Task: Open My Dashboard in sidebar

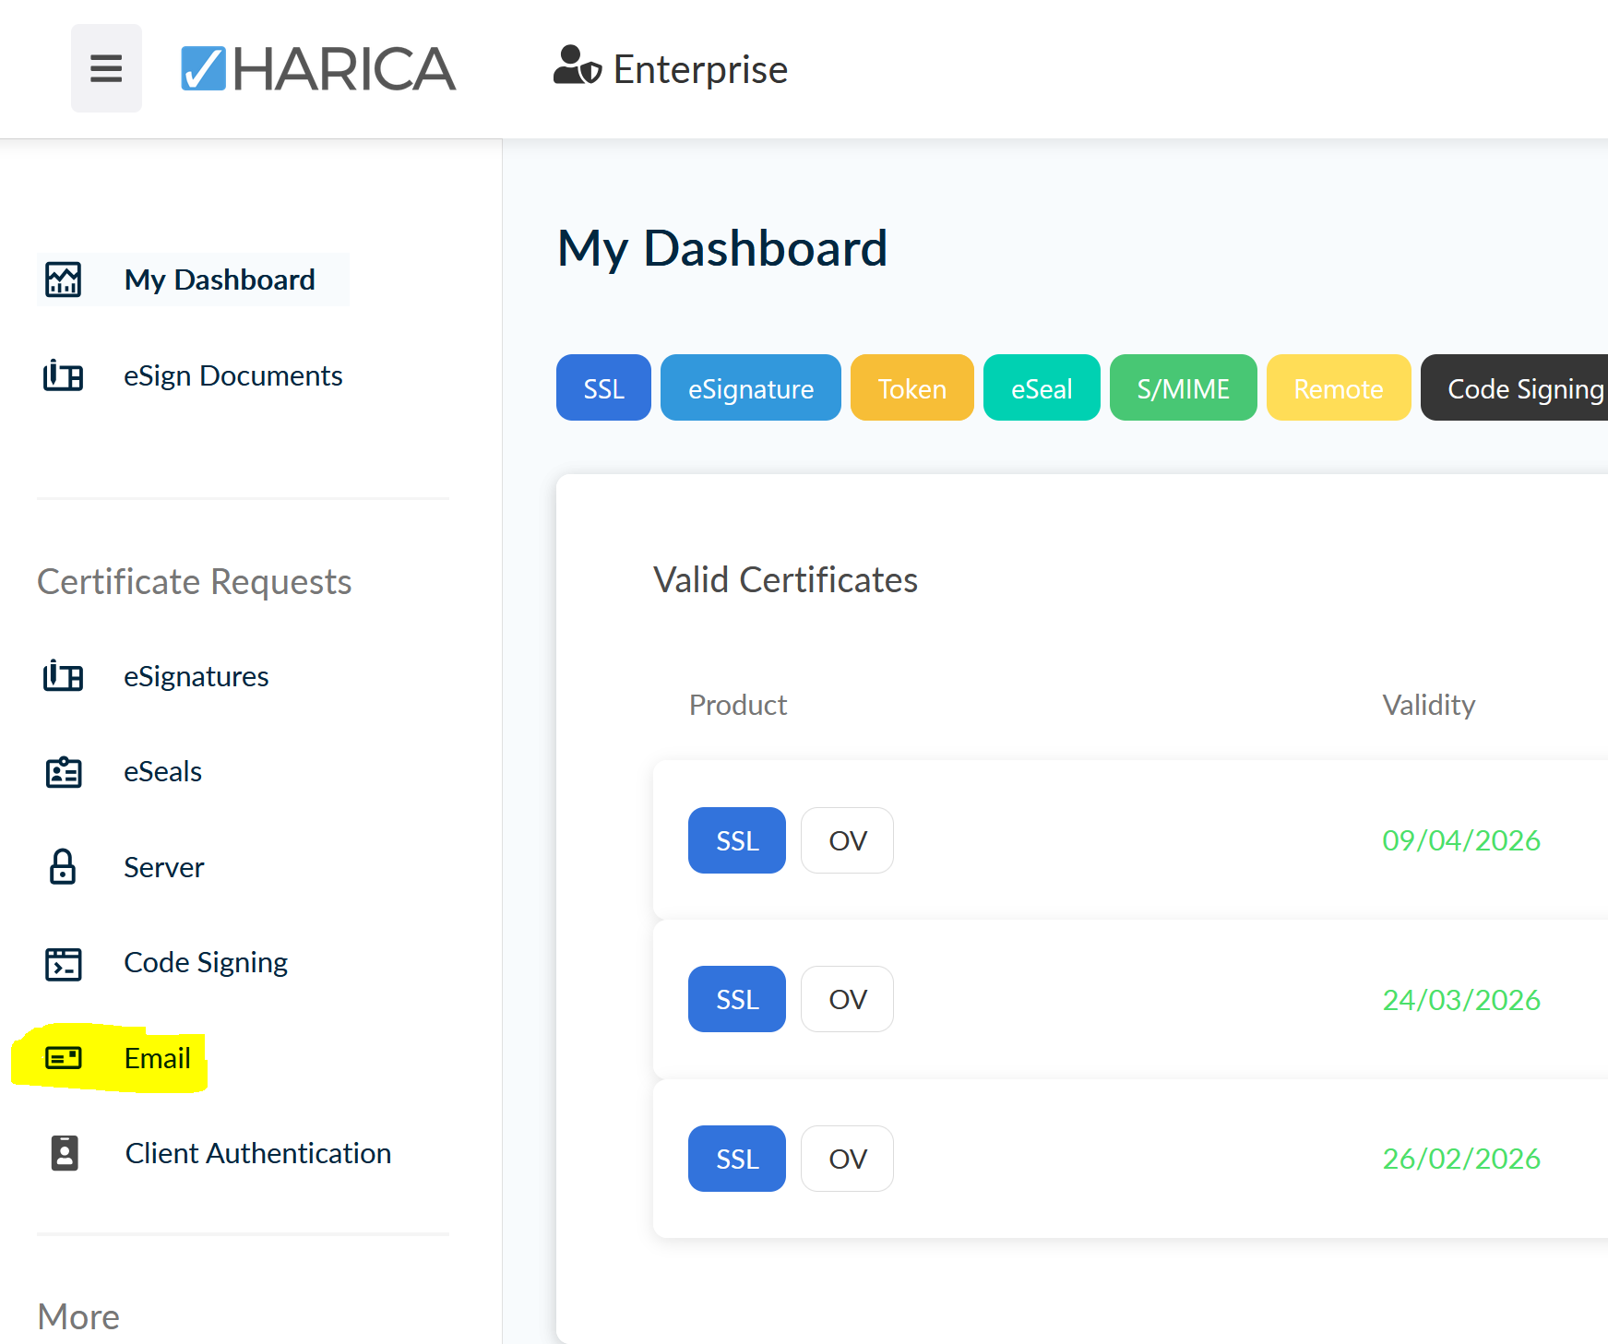Action: [220, 280]
